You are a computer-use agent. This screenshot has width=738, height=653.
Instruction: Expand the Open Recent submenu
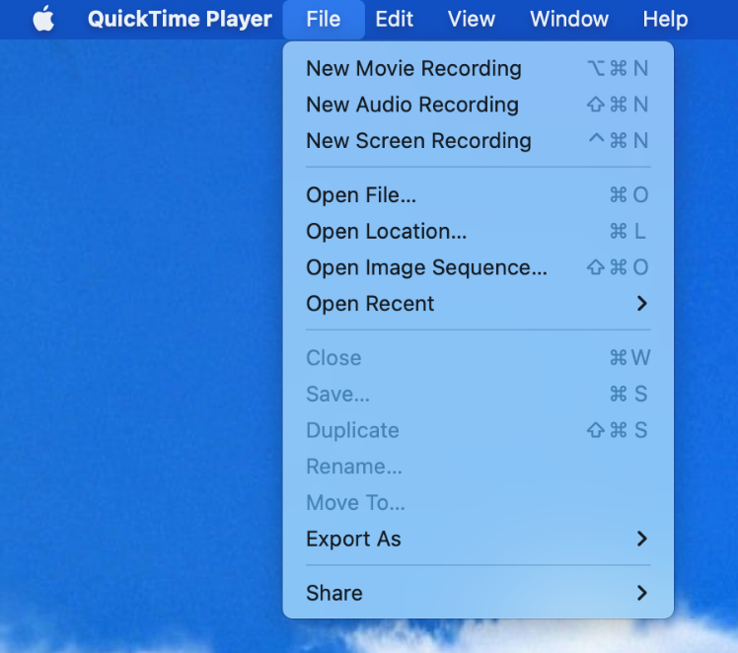tap(478, 304)
